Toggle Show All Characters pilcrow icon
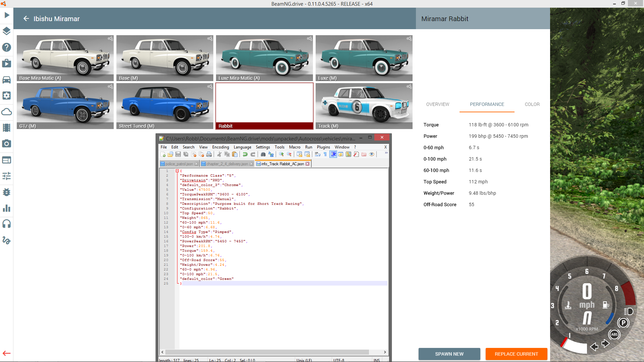Screen dimensions: 644x362 click(x=325, y=154)
